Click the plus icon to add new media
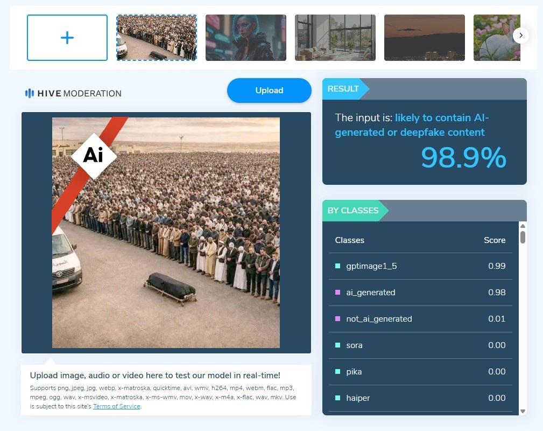Viewport: 543px width, 431px height. (x=67, y=38)
